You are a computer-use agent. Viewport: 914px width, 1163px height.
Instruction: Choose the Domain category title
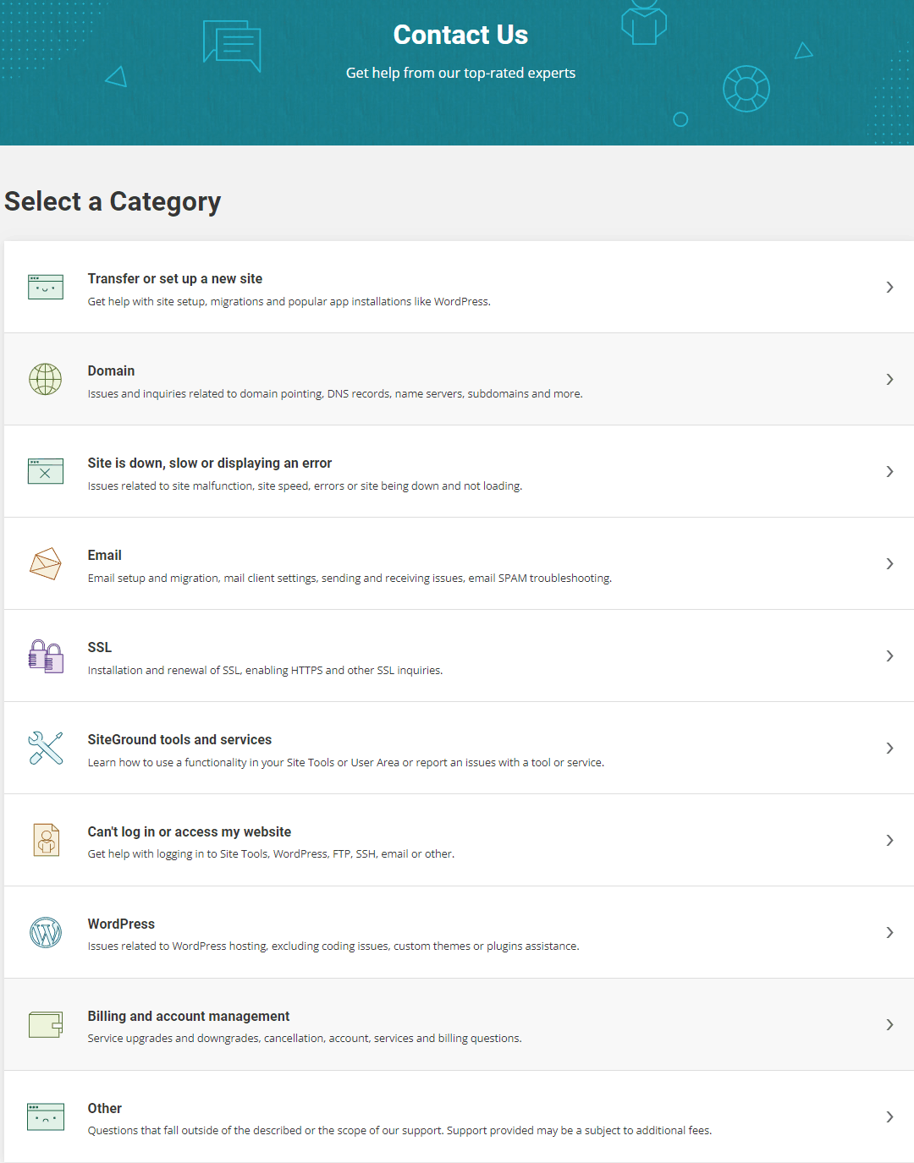[x=111, y=370]
